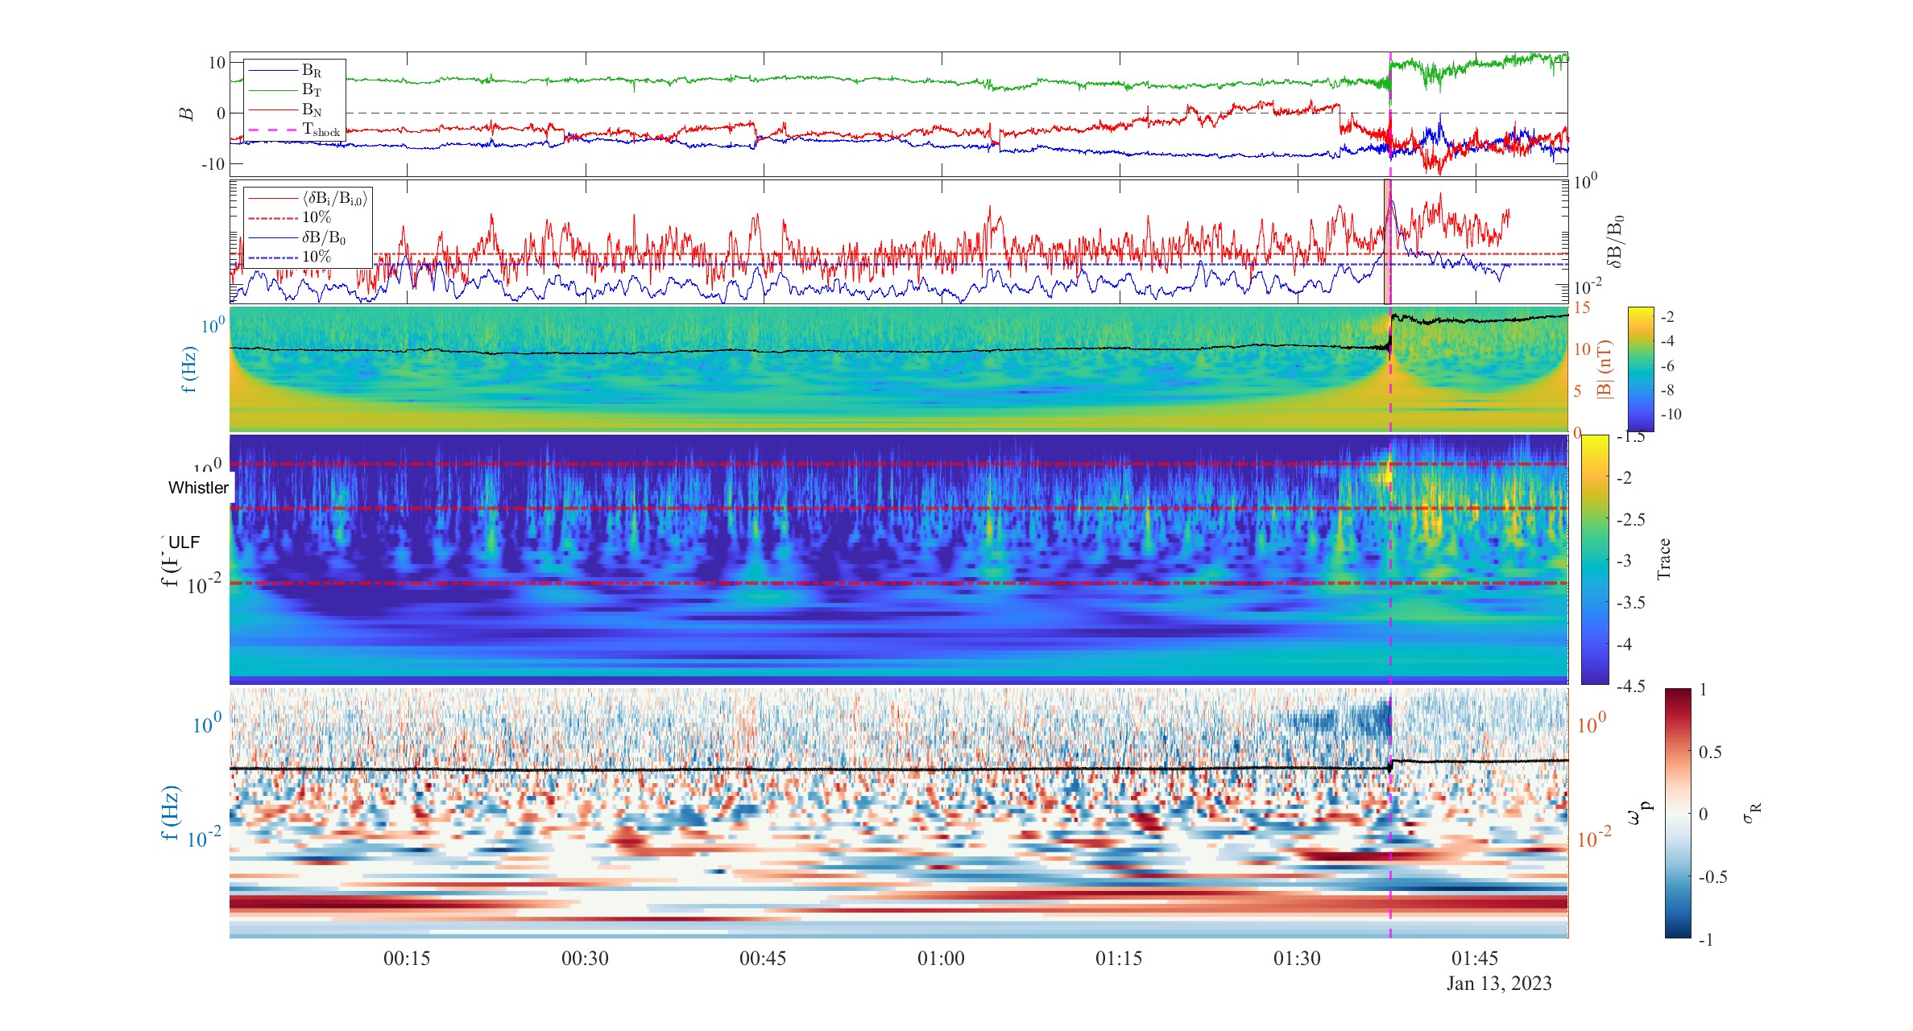Click the Whistler annotation label

198,488
